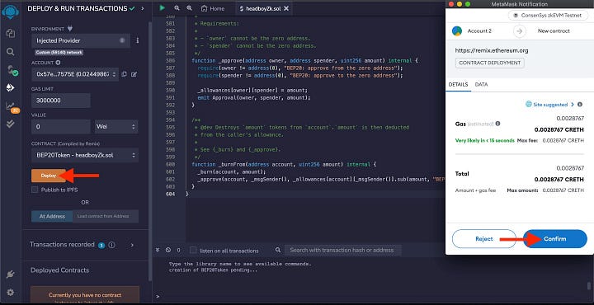Click the info icon beside Site suggested
This screenshot has width=594, height=305.
580,105
